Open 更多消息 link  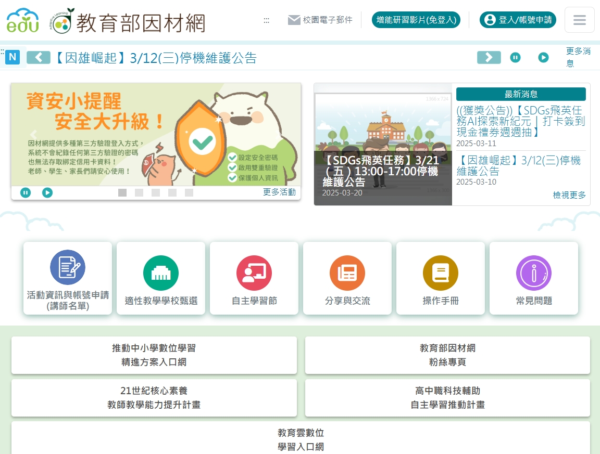578,57
